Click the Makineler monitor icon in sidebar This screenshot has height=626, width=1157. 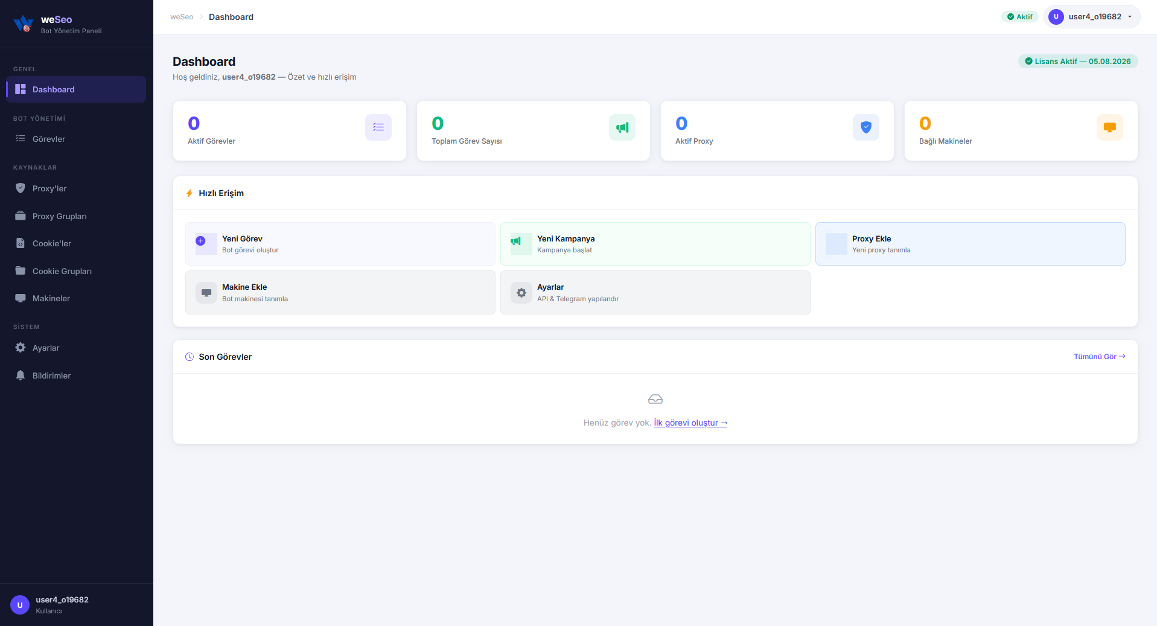(x=21, y=298)
